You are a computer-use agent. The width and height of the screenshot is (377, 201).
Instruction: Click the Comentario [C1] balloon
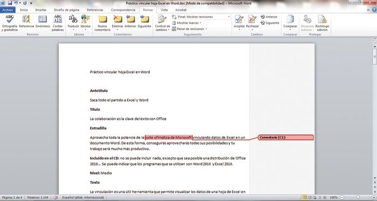[286, 138]
